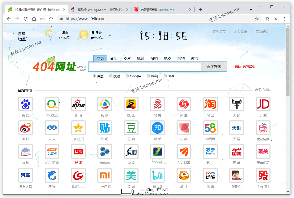Open the 中关村 site icon

[158, 152]
